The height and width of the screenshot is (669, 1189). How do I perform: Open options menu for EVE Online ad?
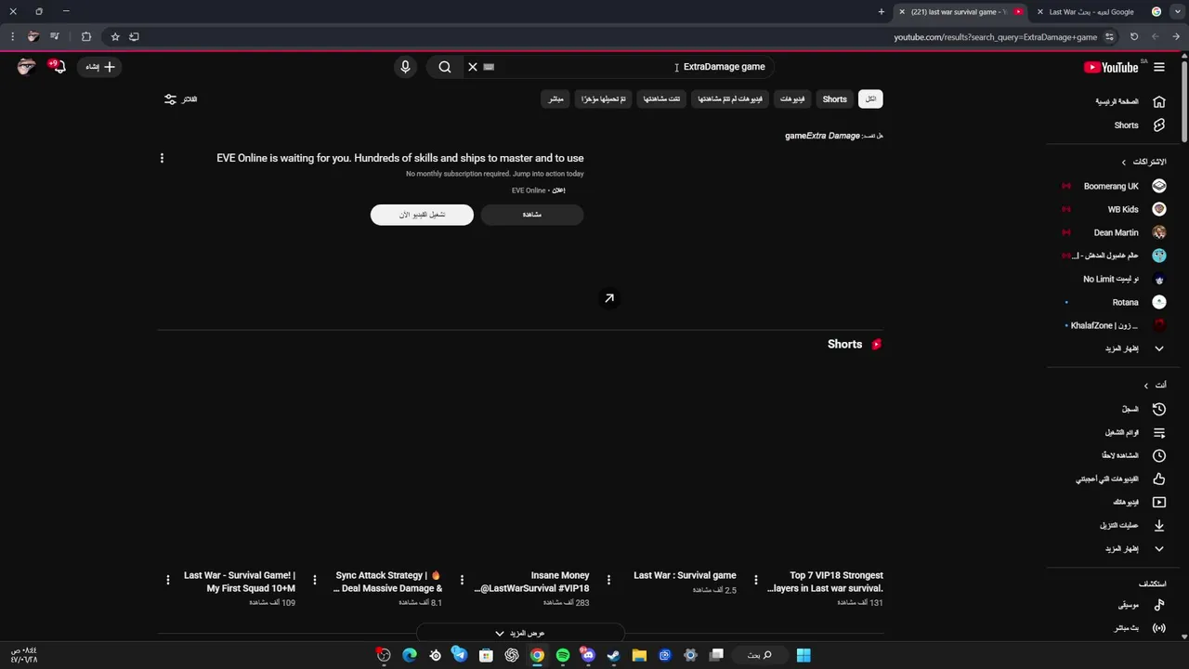point(162,158)
